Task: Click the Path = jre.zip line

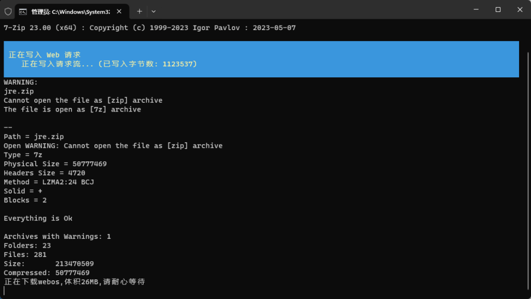Action: [33, 136]
